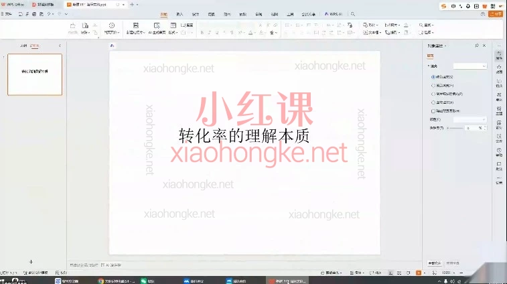
Task: Open the Layout dropdown in the ribbon
Action: [x=173, y=32]
